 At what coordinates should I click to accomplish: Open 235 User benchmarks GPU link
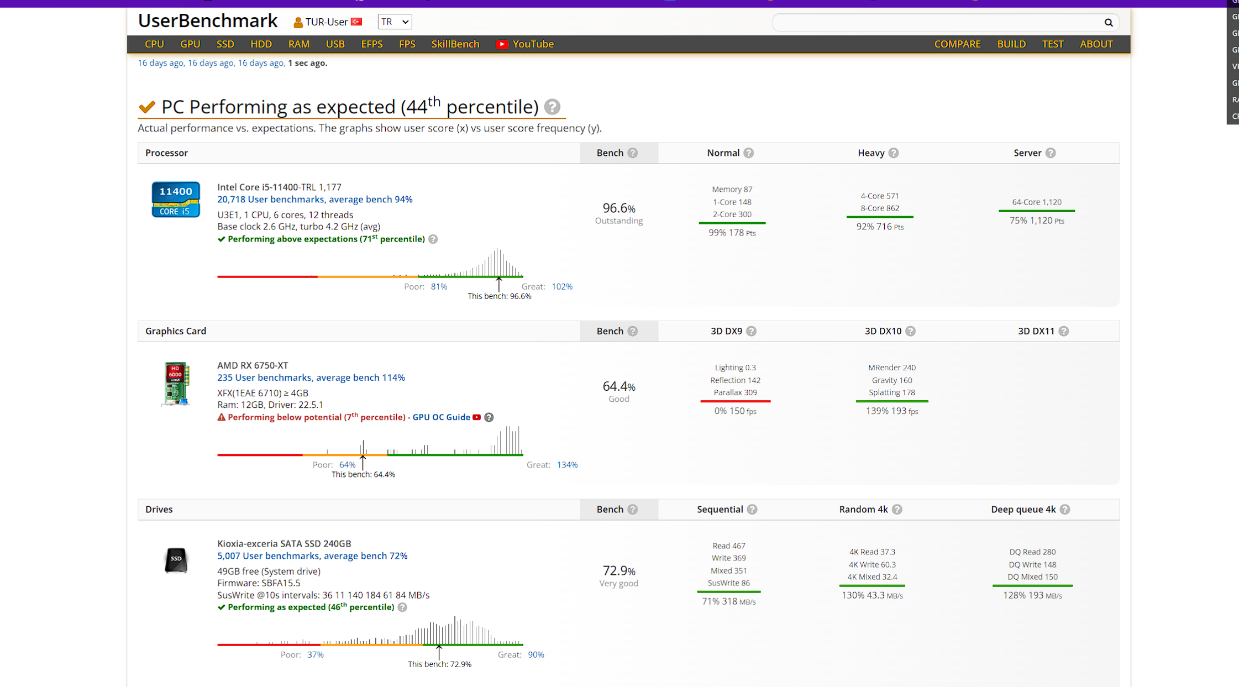tap(311, 378)
